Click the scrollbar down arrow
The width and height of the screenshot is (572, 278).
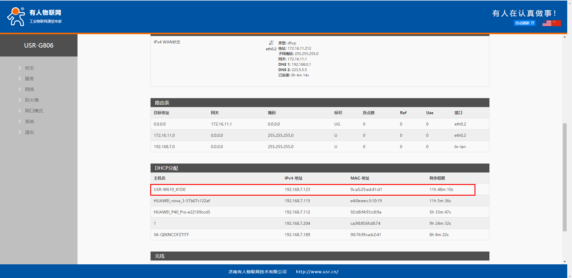(565, 262)
